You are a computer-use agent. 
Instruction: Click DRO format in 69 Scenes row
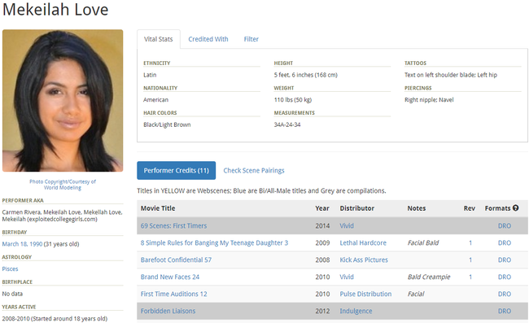pos(505,225)
